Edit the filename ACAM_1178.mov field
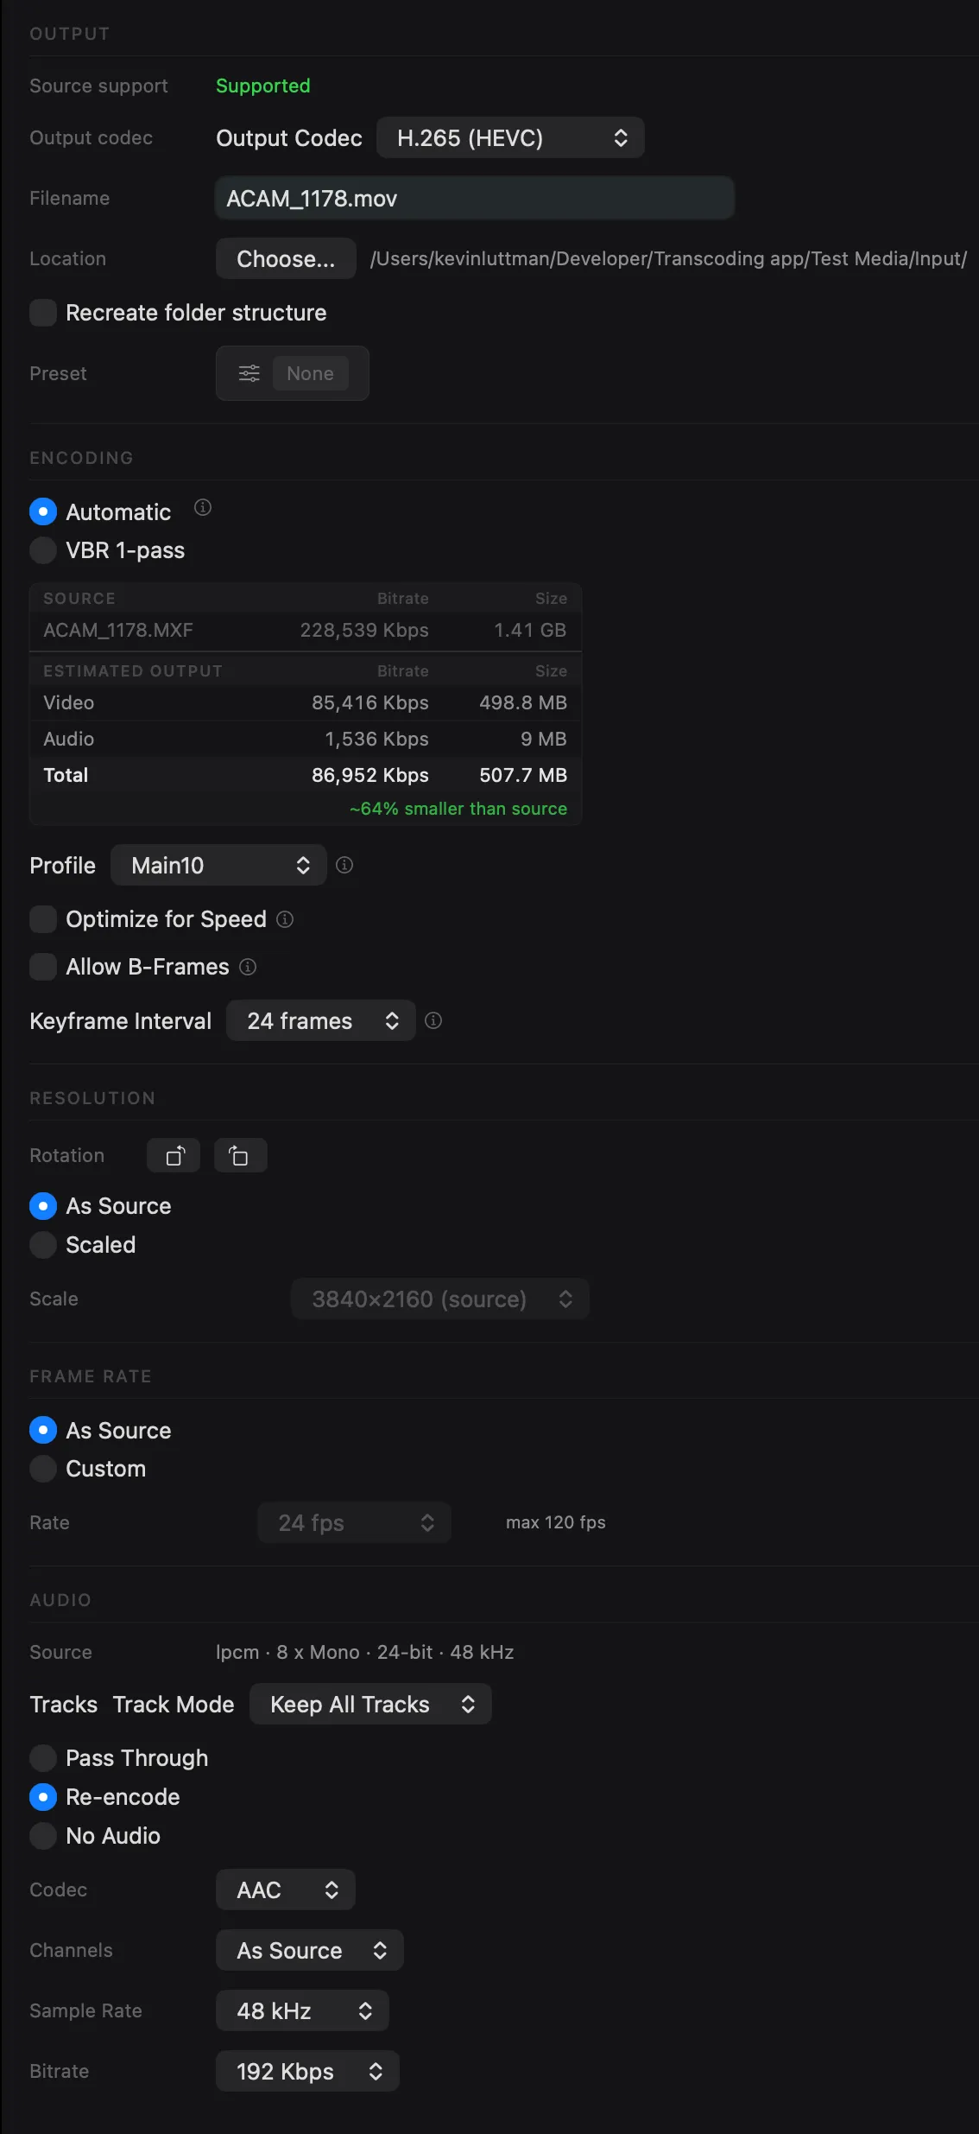The image size is (979, 2134). tap(474, 198)
